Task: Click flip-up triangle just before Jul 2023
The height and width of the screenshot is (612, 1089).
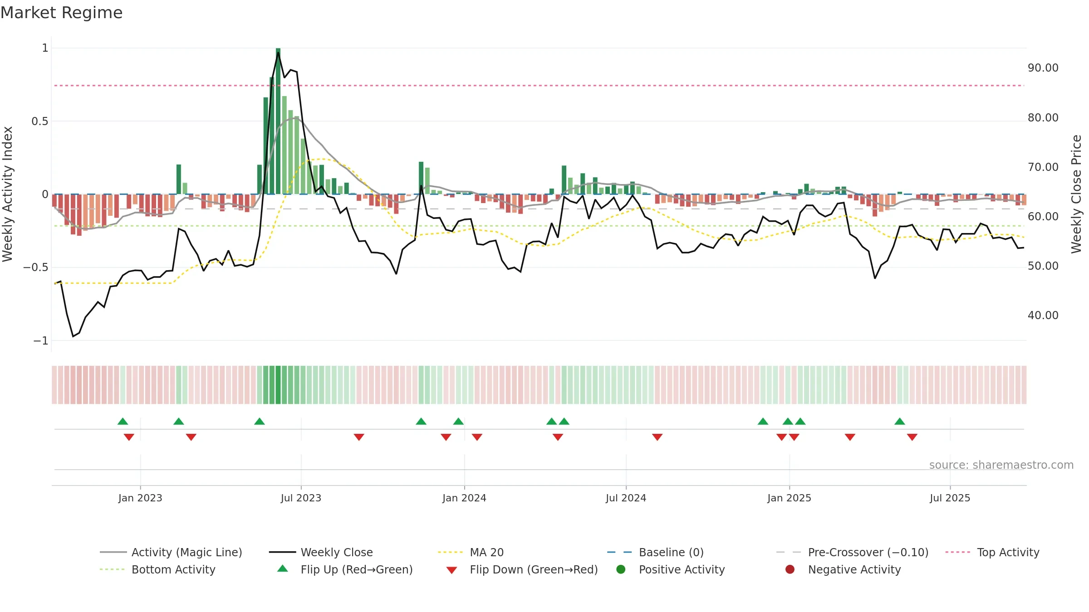Action: click(x=260, y=421)
